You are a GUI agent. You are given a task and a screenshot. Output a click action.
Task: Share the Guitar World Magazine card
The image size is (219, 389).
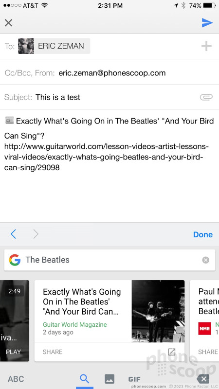pyautogui.click(x=53, y=352)
